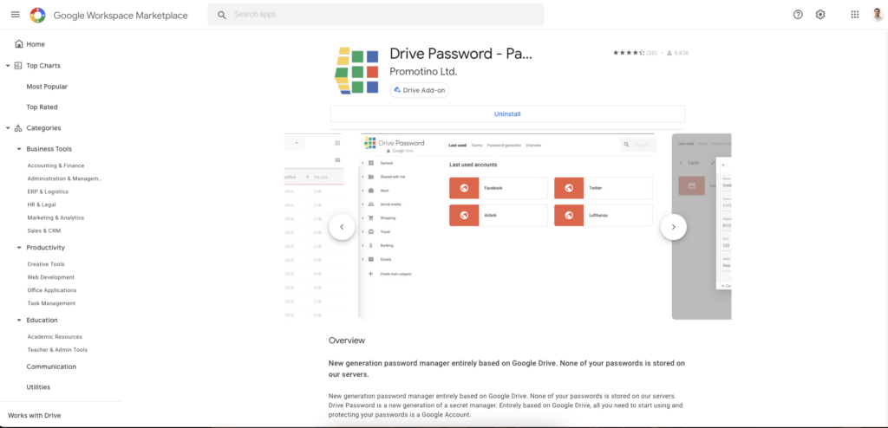Open HR & Legal category
The image size is (888, 428).
pos(42,205)
